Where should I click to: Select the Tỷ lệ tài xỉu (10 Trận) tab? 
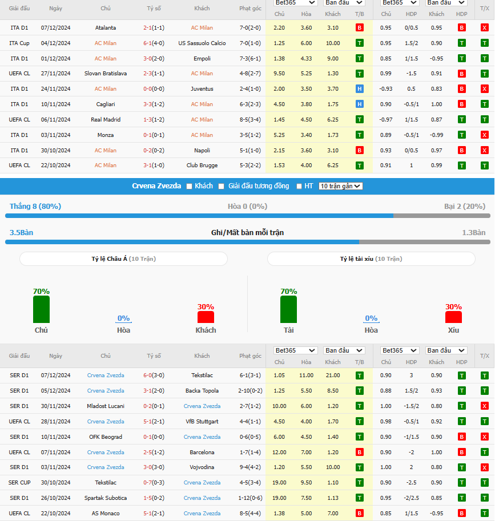371,259
